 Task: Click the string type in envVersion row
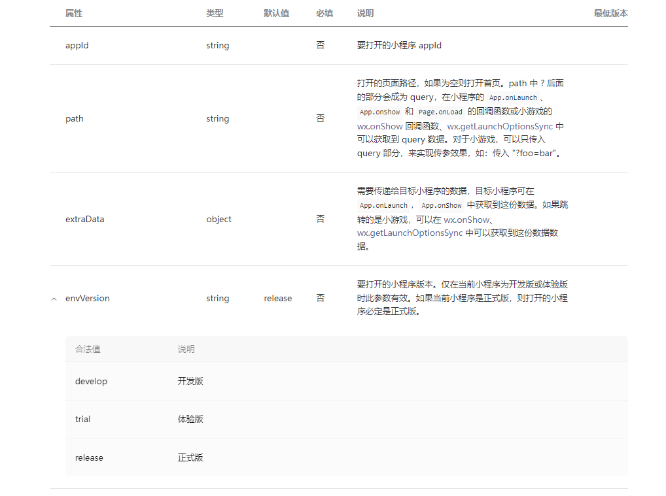(x=217, y=298)
